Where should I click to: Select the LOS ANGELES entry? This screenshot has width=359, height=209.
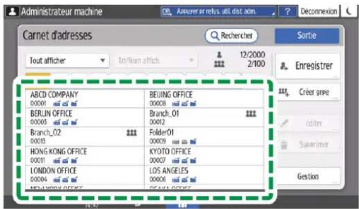[x=204, y=175]
